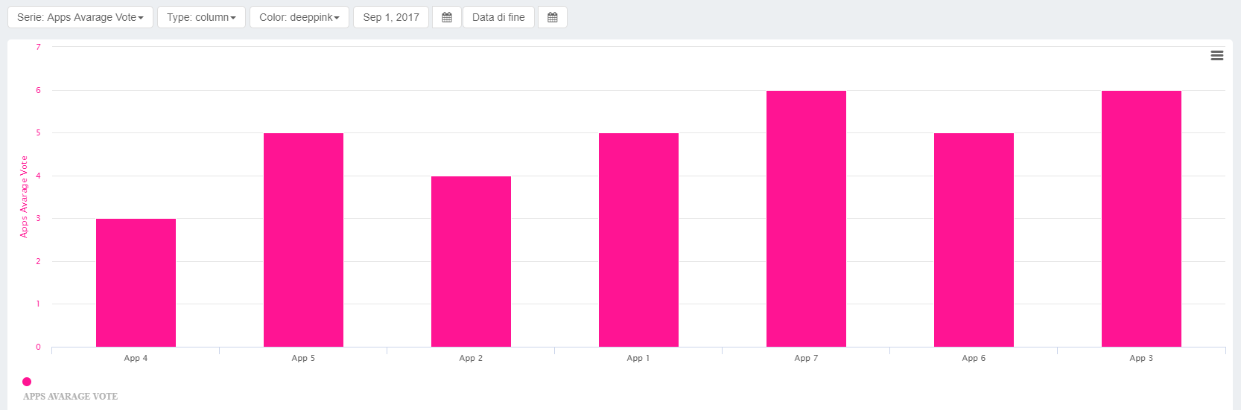Open the Type: column dropdown
Screen dimensions: 1241x410
(x=201, y=17)
